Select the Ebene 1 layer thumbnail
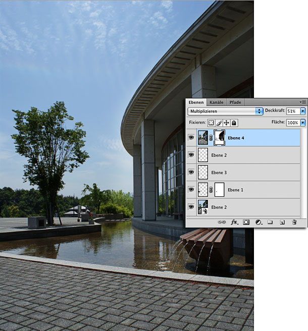Image resolution: width=308 pixels, height=331 pixels. point(203,190)
